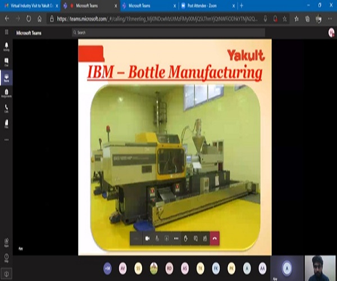Screen dimensions: 337x281
Task: Show more apps ellipsis in Teams sidebar
Action: [x=6, y=139]
